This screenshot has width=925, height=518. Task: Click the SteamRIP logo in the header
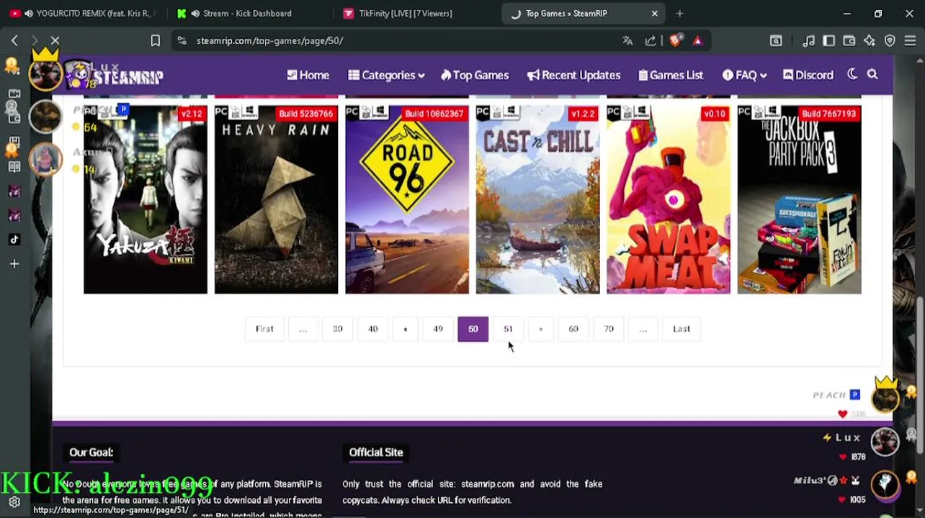(x=115, y=75)
